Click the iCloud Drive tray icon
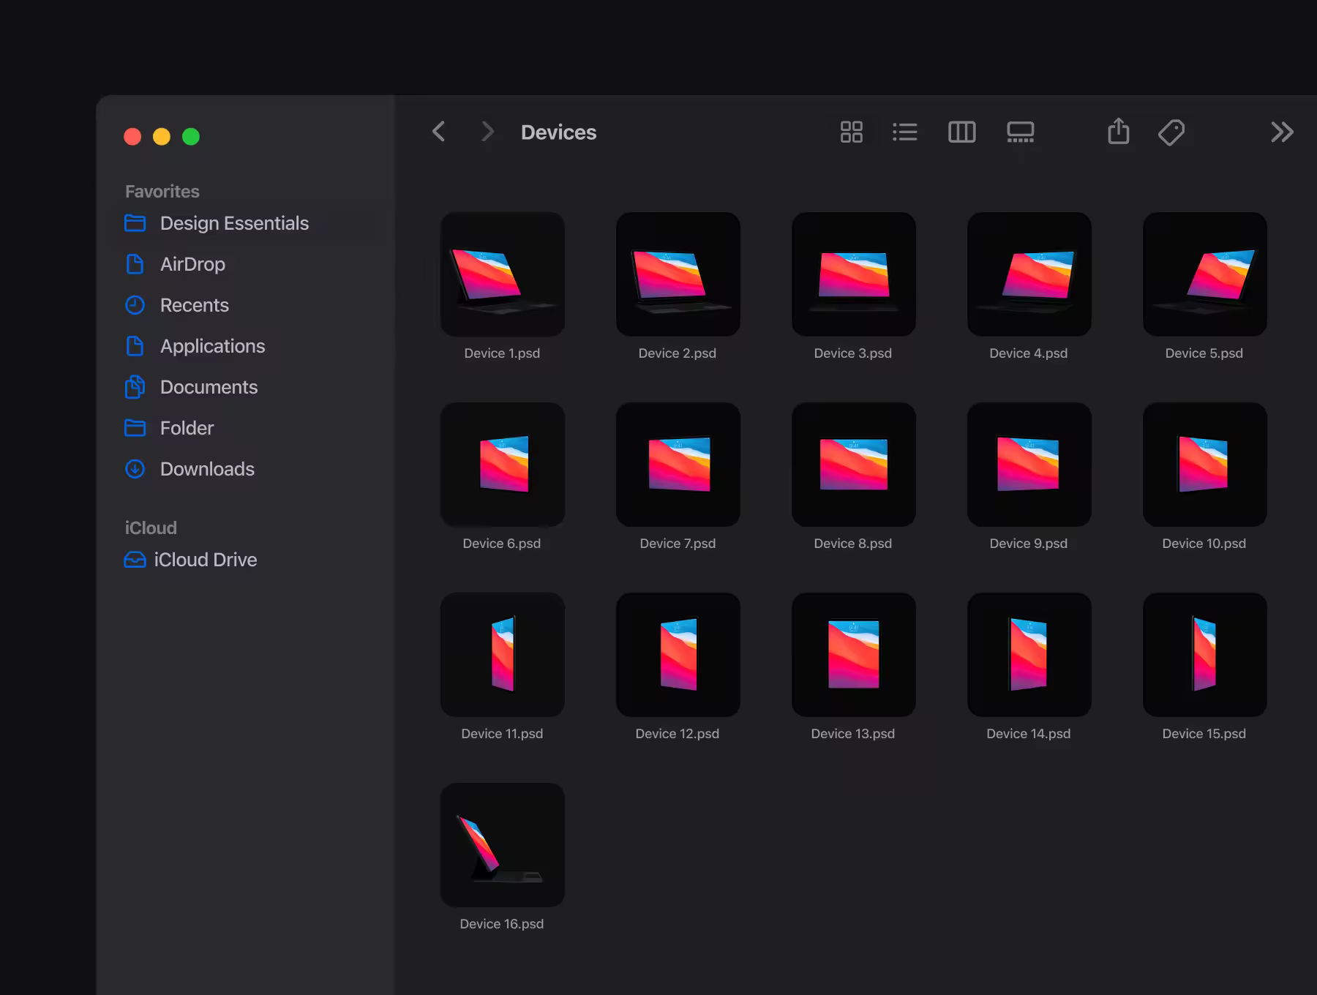Screen dimensions: 1317x995 pos(135,560)
